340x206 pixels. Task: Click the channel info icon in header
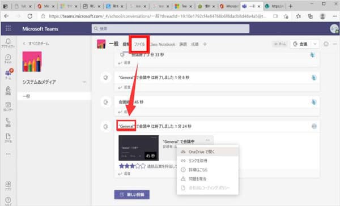tap(326, 44)
